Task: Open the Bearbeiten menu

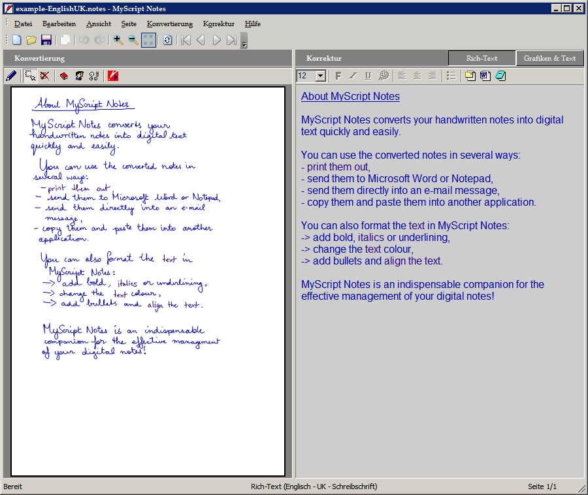Action: point(59,24)
